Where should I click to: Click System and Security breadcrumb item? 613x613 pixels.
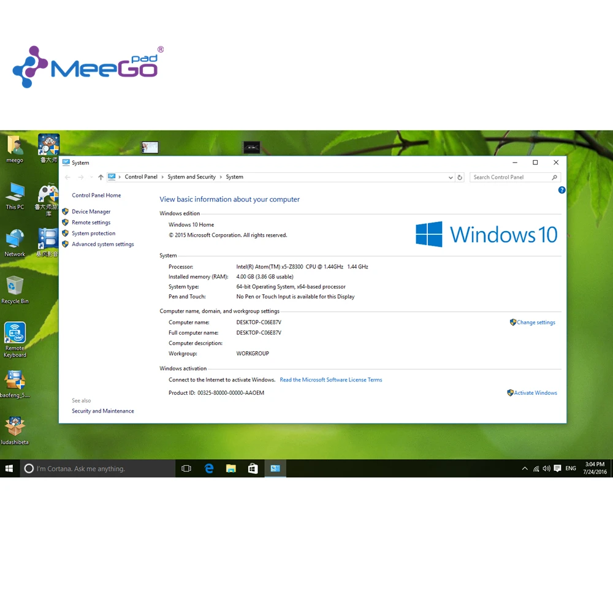191,177
